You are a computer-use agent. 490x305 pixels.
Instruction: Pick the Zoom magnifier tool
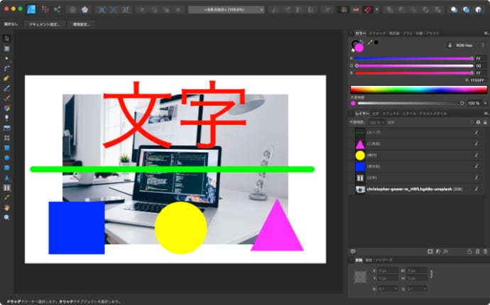pyautogui.click(x=7, y=217)
